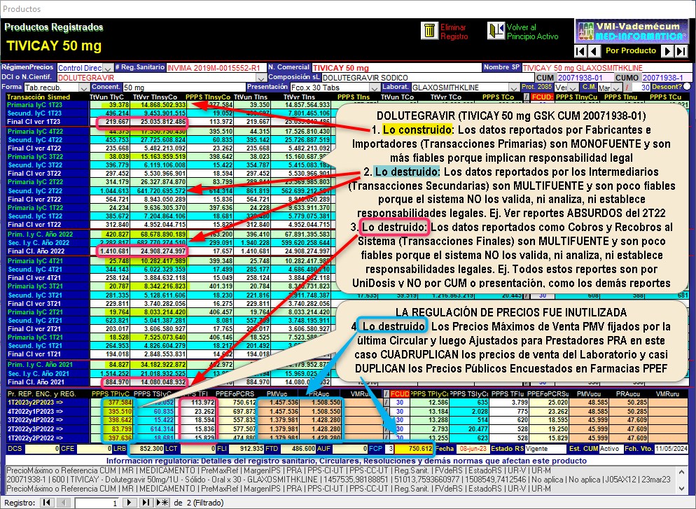Image resolution: width=696 pixels, height=509 pixels.
Task: Click new record button in bottom navigator
Action: click(162, 503)
